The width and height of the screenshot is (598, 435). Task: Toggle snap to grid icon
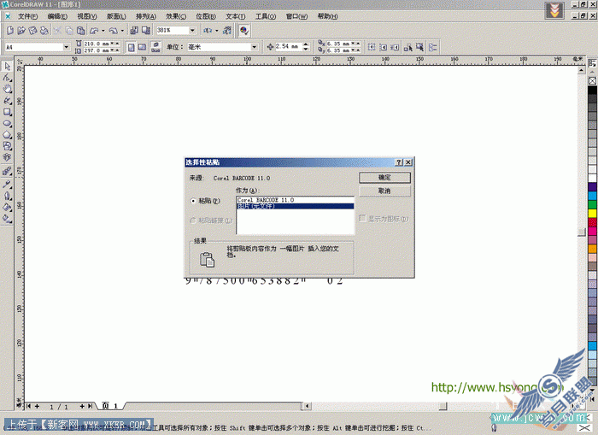point(372,47)
